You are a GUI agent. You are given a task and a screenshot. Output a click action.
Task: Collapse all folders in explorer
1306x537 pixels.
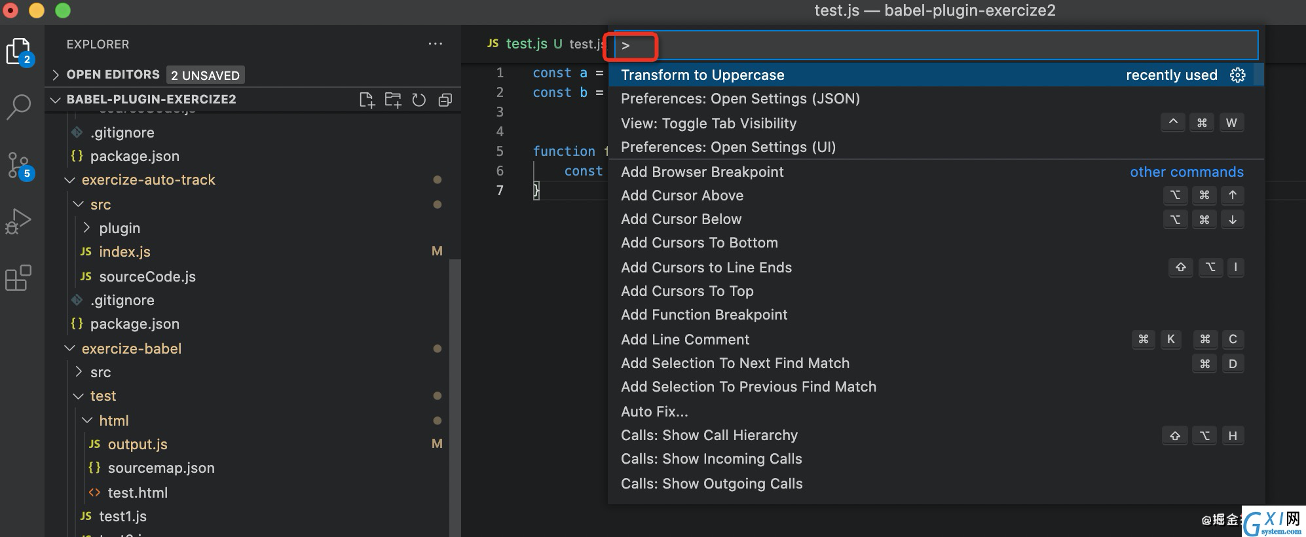[x=445, y=100]
